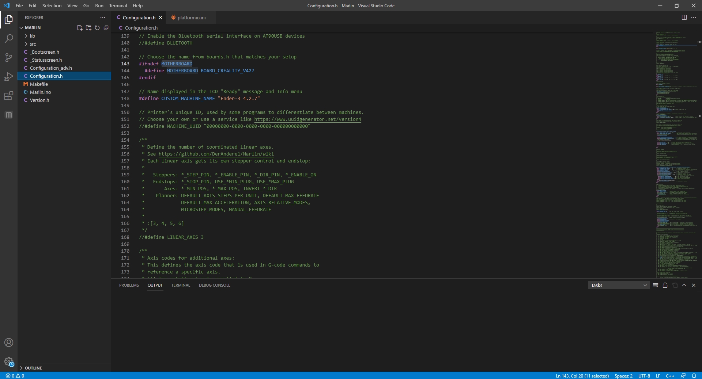
Task: Open the Selection menu
Action: click(x=52, y=5)
